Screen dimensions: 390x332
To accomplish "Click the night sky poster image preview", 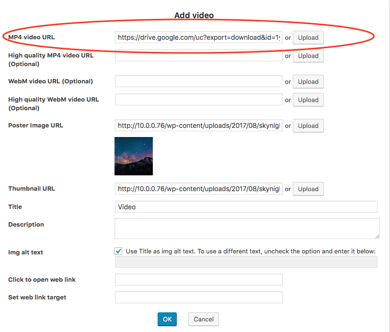I will (x=134, y=156).
